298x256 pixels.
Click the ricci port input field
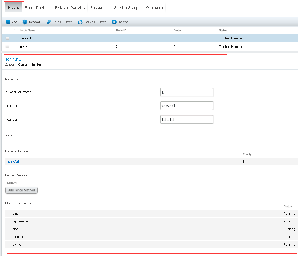coord(187,119)
